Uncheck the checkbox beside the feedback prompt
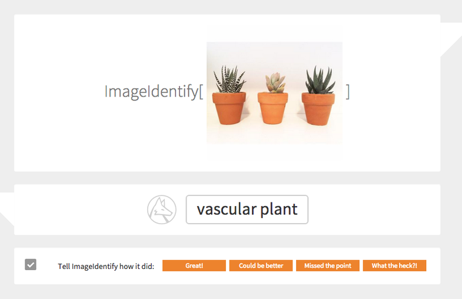The width and height of the screenshot is (462, 299). click(31, 265)
